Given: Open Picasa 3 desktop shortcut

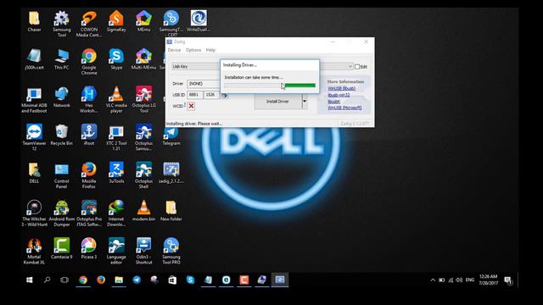Looking at the screenshot, I should click(89, 248).
